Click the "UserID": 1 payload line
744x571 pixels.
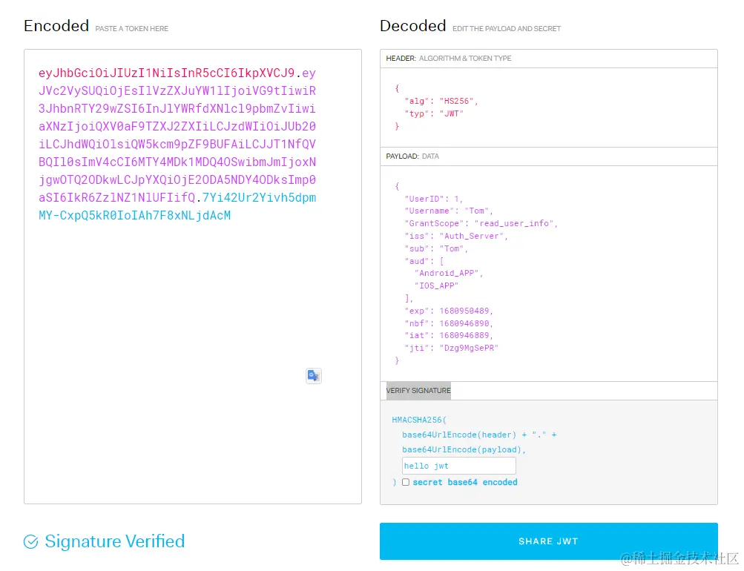[x=434, y=199]
